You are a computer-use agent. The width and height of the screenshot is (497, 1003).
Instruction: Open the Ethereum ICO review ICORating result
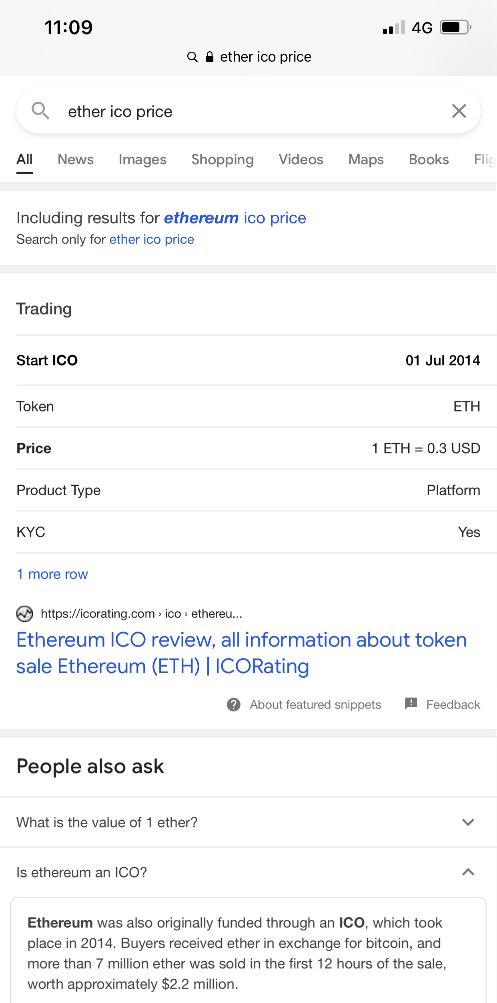tap(242, 653)
